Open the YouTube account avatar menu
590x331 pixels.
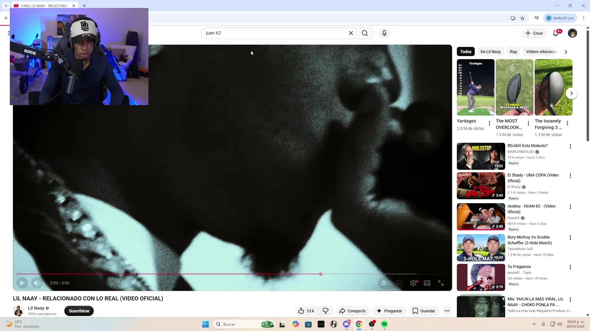tap(572, 33)
